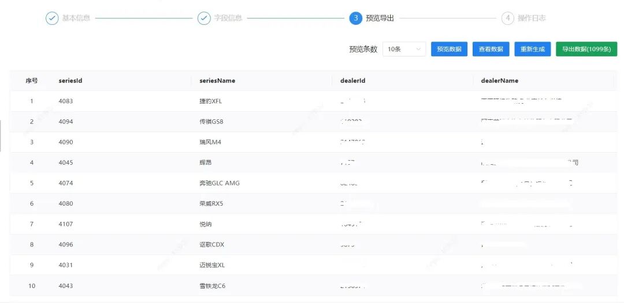Click the 迈锐宝XL series name cell

212,266
